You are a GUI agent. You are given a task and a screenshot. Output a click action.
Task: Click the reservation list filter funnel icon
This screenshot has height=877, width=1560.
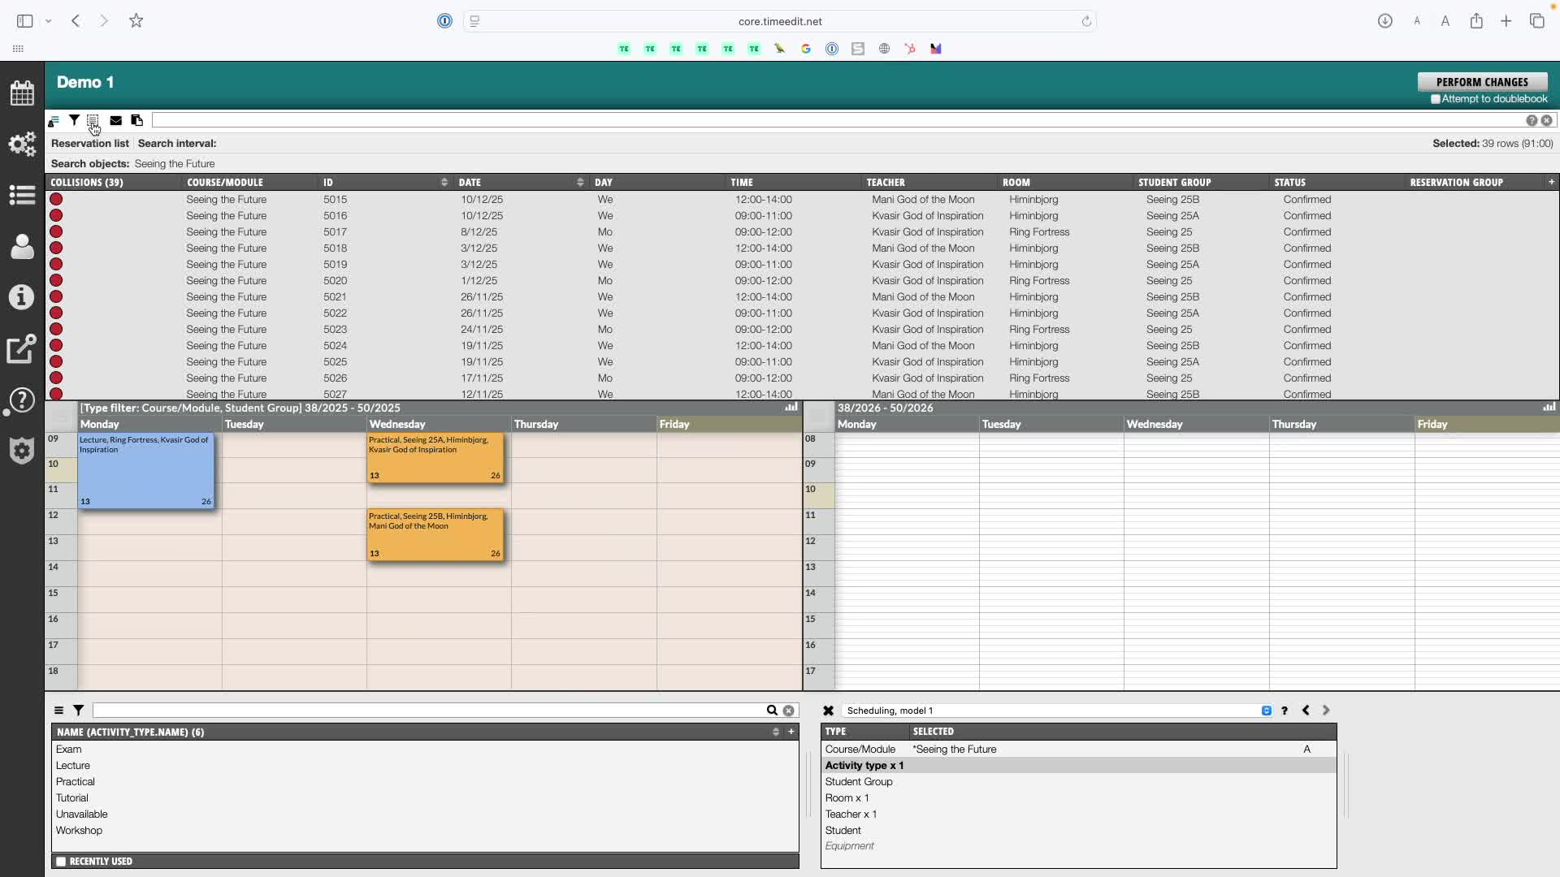click(x=74, y=120)
